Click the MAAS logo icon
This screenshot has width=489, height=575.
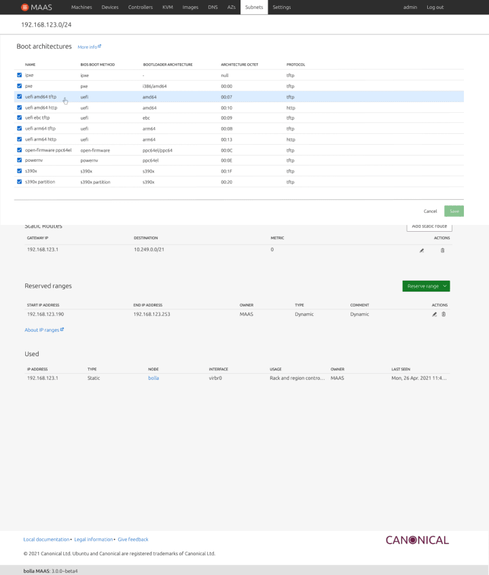point(24,7)
